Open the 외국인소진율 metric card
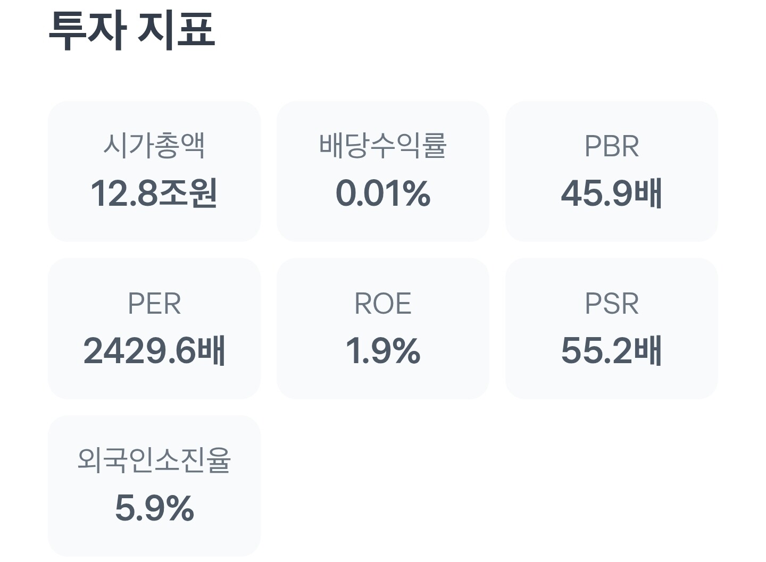This screenshot has height=562, width=766. [x=154, y=485]
